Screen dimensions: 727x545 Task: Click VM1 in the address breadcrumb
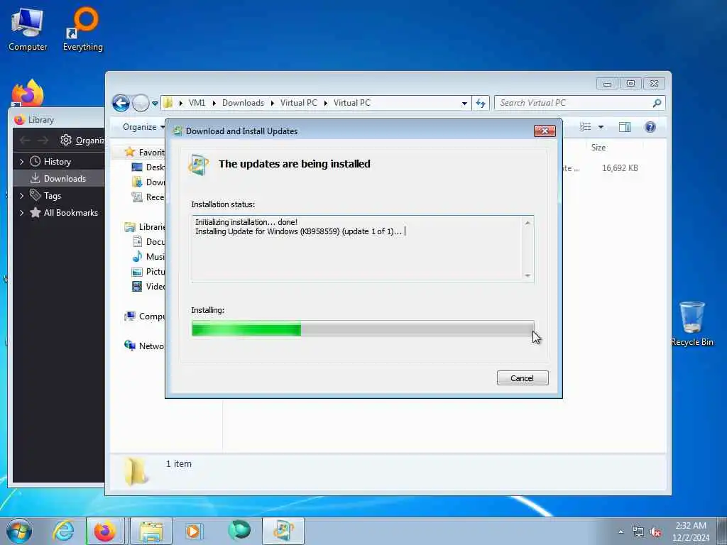[197, 103]
